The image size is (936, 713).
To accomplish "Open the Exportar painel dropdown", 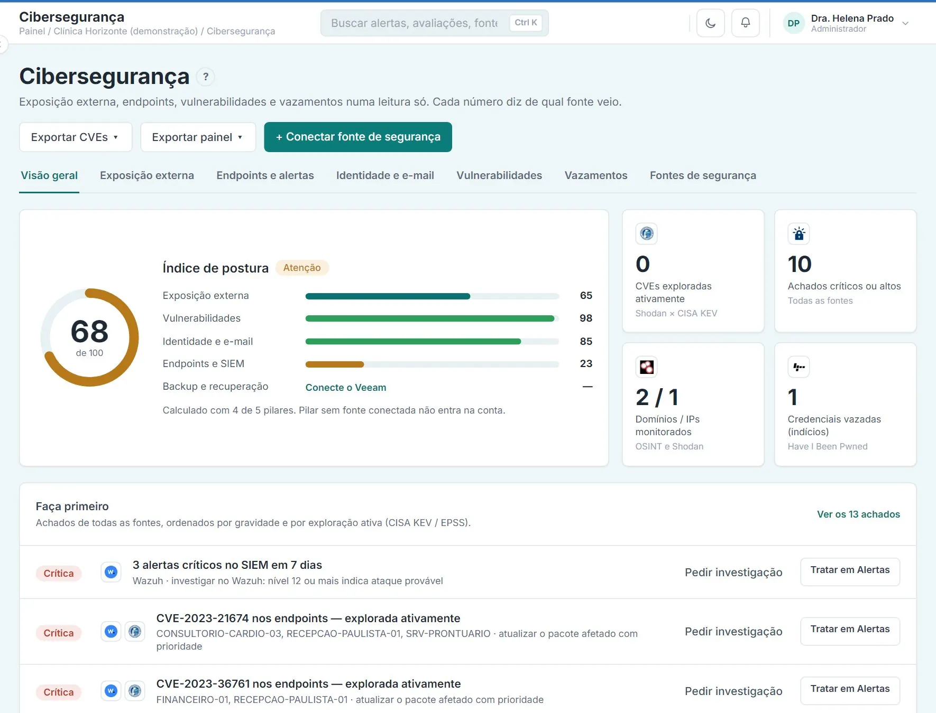I will (198, 137).
